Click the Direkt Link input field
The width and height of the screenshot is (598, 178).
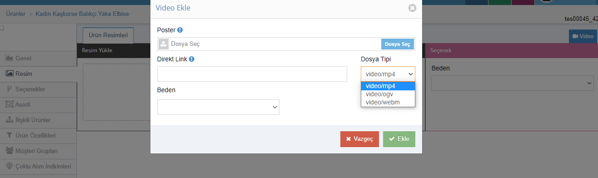pos(252,74)
